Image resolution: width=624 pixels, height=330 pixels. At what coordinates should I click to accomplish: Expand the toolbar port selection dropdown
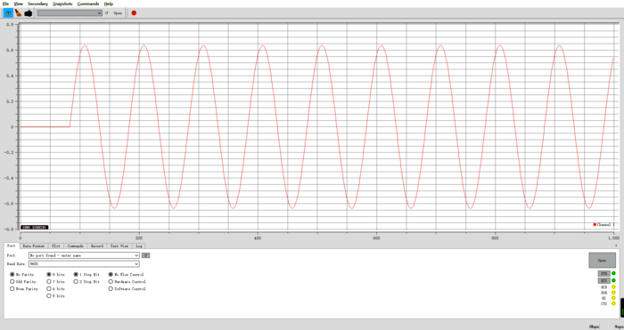point(70,13)
